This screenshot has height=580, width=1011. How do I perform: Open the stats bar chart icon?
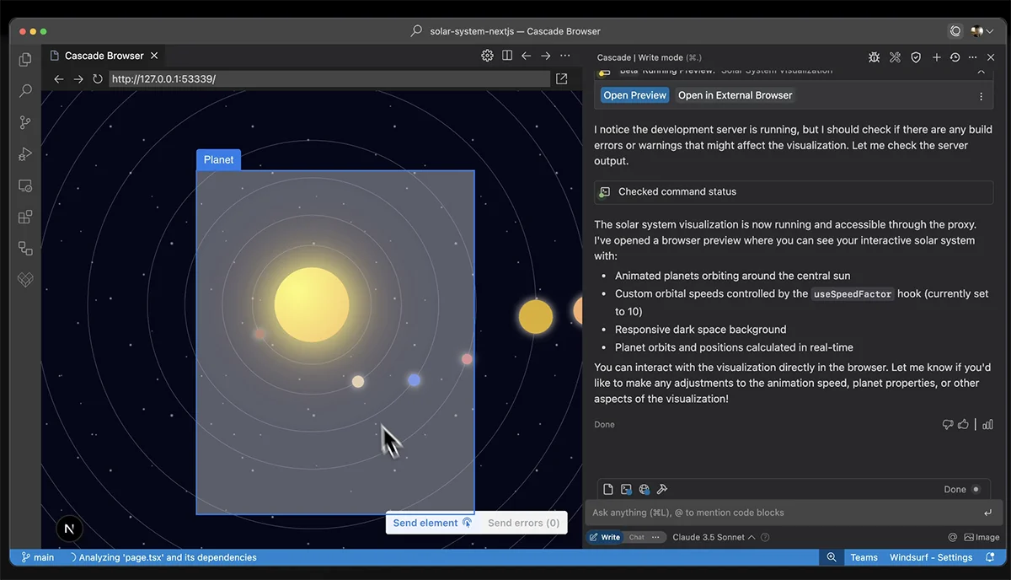987,425
